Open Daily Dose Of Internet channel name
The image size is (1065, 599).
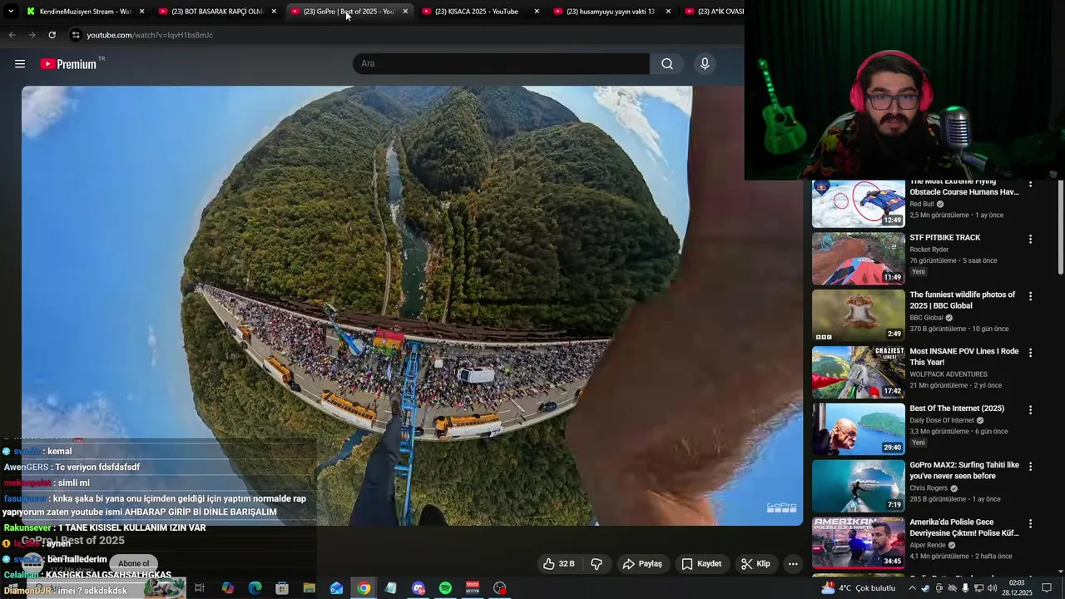(942, 420)
